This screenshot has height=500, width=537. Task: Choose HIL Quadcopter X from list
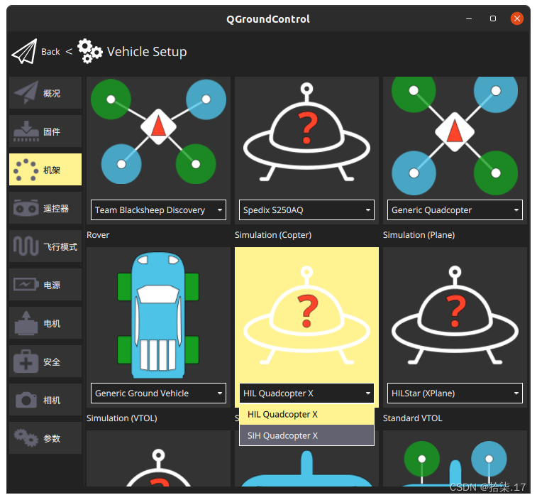[306, 414]
